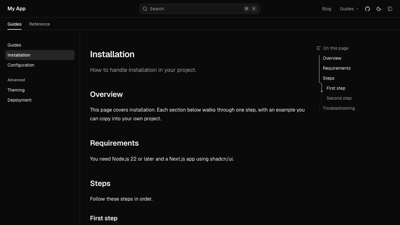
Task: Click the Advanced section label
Action: pos(16,80)
